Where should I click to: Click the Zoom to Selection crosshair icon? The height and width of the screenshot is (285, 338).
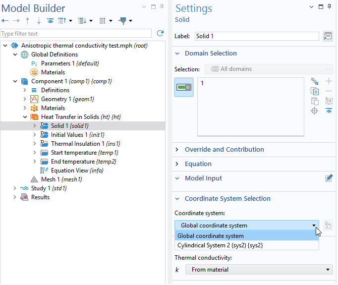314,111
